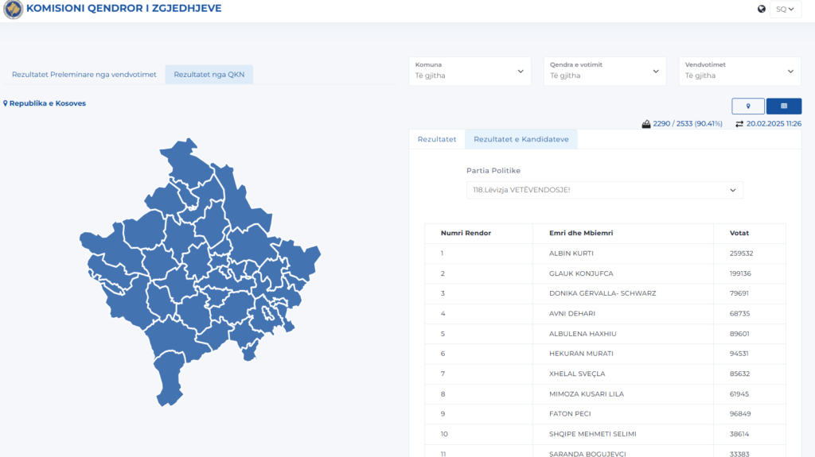Click location pin beside Republika e Kosoves

tap(6, 103)
